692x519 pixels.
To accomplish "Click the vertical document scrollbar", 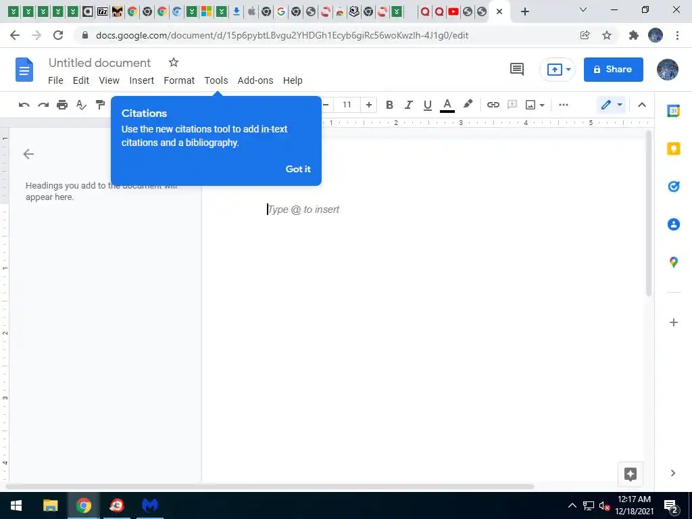I will tap(648, 214).
